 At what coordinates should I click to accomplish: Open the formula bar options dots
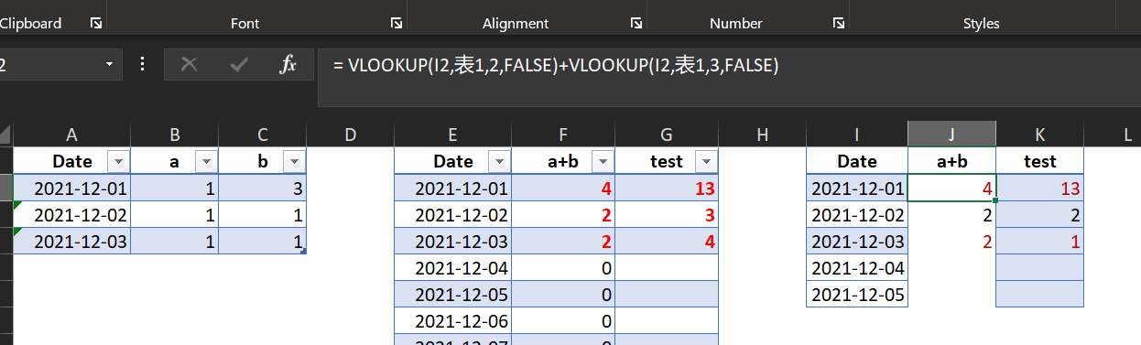click(x=142, y=65)
